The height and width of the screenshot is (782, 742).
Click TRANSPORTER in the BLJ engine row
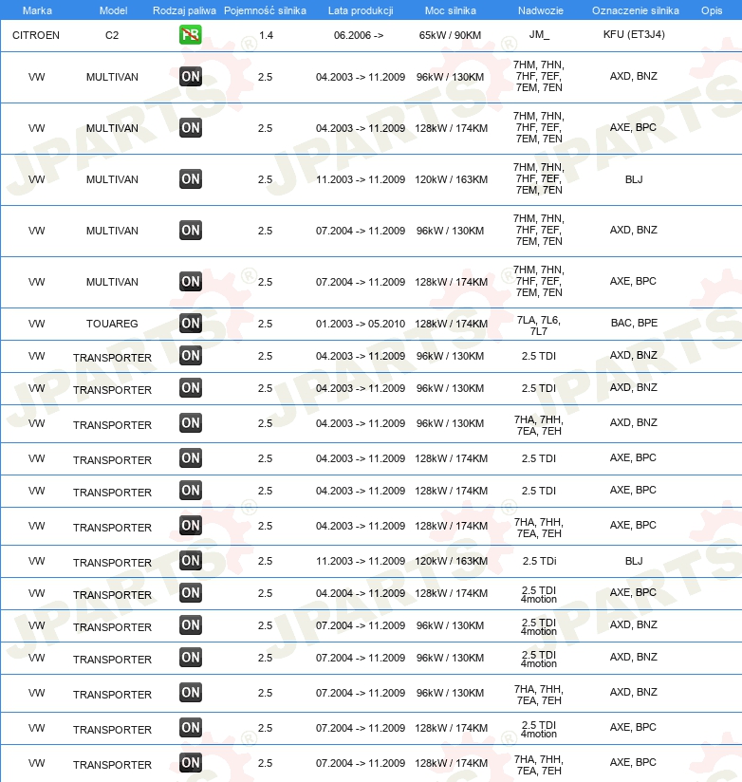pyautogui.click(x=112, y=563)
